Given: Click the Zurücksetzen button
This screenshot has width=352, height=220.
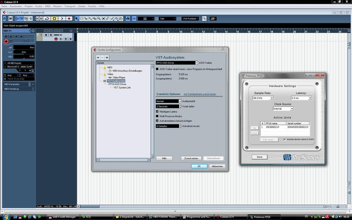Looking at the screenshot, I should [x=191, y=158].
